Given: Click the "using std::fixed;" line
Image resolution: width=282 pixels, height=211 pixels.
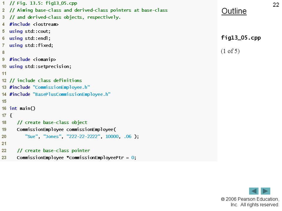Looking at the screenshot, I should [x=31, y=45].
